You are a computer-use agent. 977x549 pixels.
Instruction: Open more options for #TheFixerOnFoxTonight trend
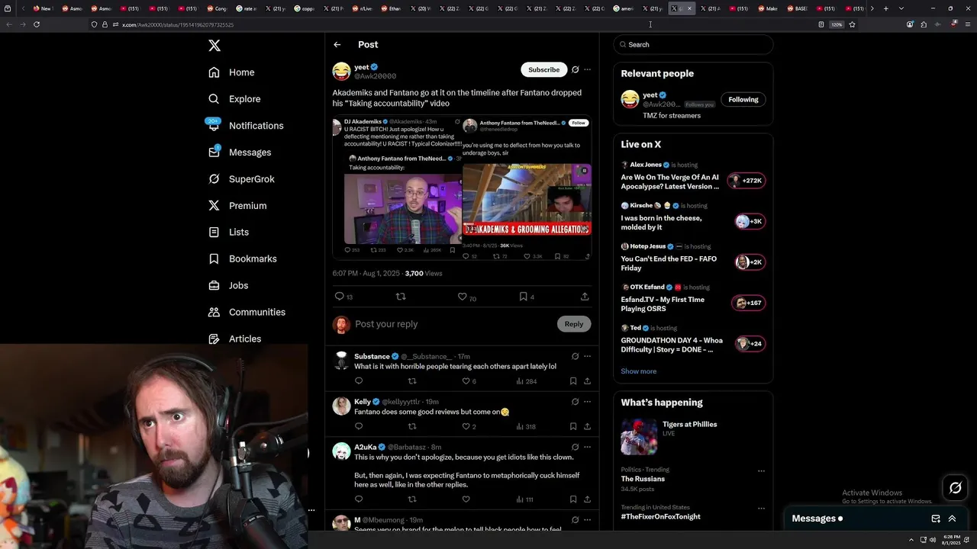(x=760, y=509)
